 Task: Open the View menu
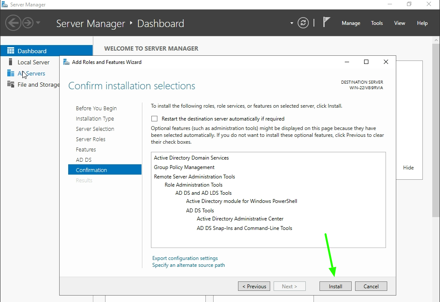pos(399,23)
